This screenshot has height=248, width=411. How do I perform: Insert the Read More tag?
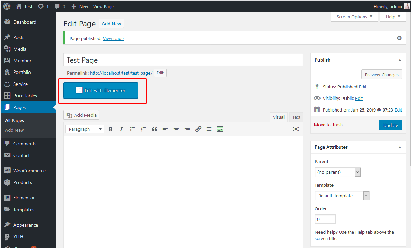click(209, 129)
